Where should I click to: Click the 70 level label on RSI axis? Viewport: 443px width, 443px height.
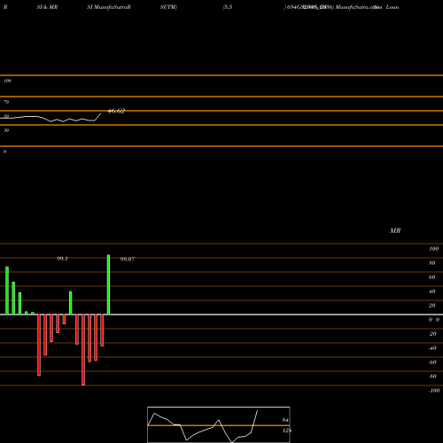[x=6, y=102]
